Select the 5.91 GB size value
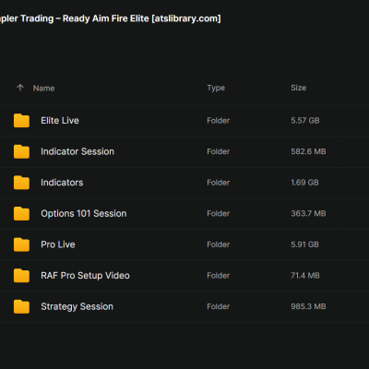 coord(304,244)
